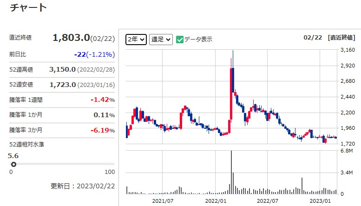361x206 pixels.
Task: Click the 直近終値 value 1,803.0
Action: pos(71,38)
